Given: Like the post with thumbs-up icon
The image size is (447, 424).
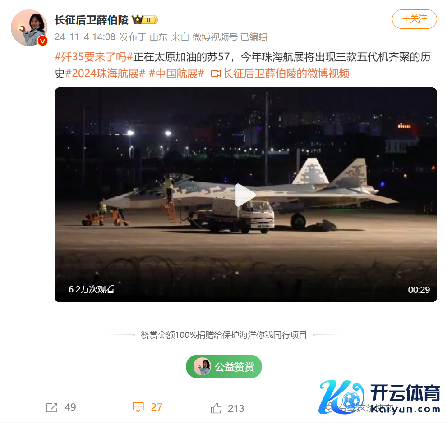Looking at the screenshot, I should tap(216, 408).
